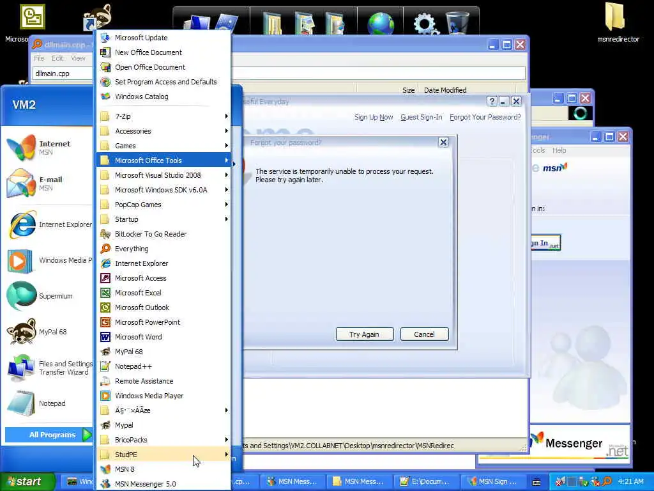Launch Microsoft Outlook
This screenshot has height=491, width=654.
click(163, 308)
